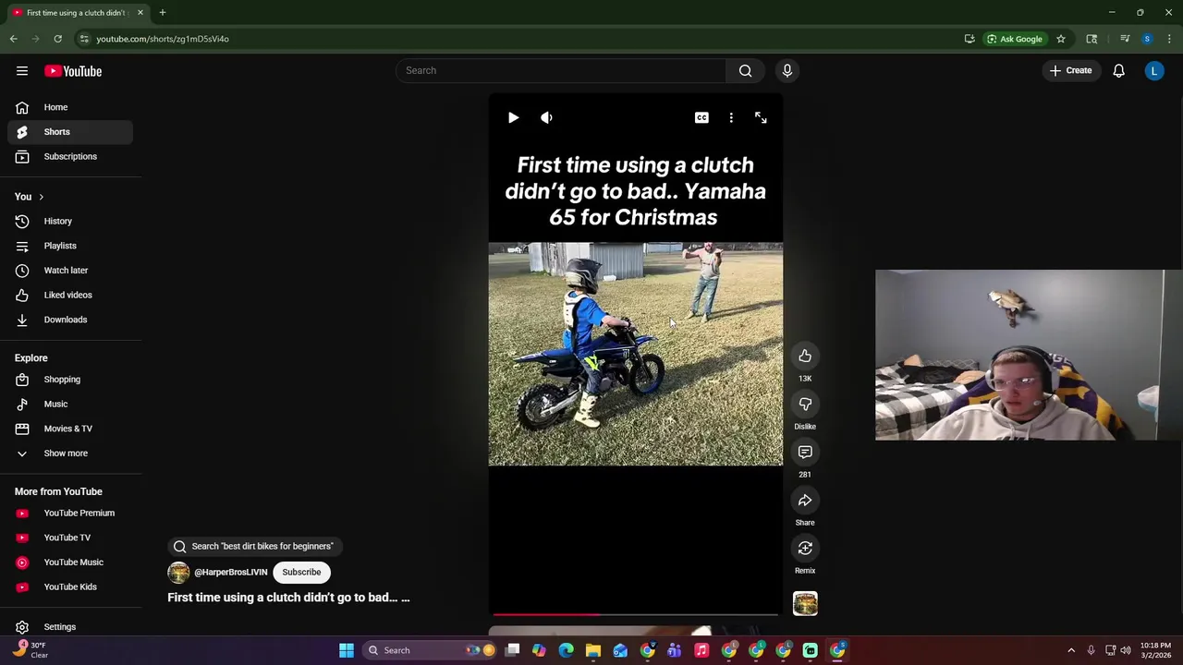Click the Dislike thumbs-down icon
The image size is (1183, 665).
pos(805,404)
